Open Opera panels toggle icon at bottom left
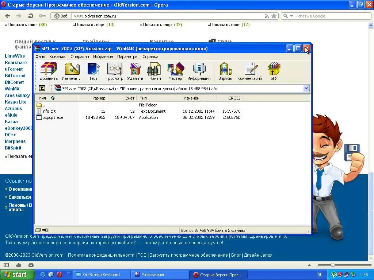The height and width of the screenshot is (280, 374). coord(6,265)
